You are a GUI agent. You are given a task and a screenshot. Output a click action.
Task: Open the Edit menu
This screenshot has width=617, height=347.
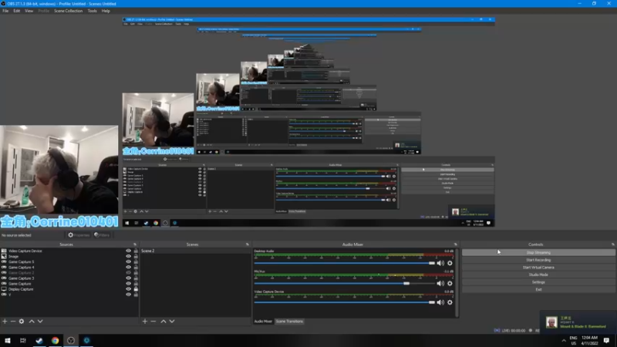point(16,11)
